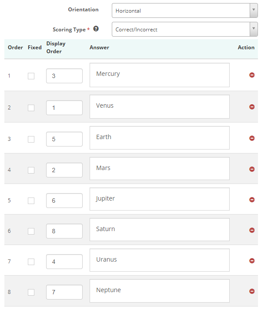Check the Fixed box for Mercury
Image resolution: width=261 pixels, height=310 pixels.
31,76
